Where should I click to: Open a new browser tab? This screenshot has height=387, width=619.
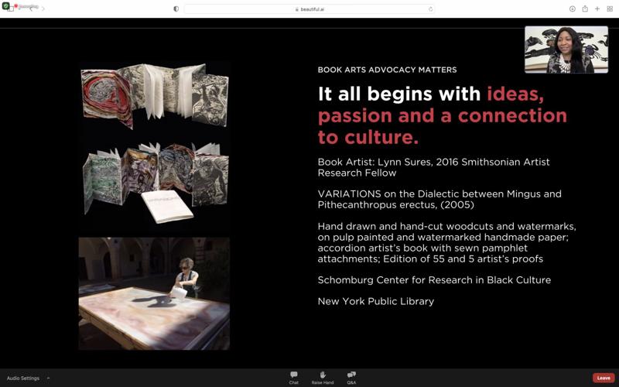pyautogui.click(x=597, y=9)
